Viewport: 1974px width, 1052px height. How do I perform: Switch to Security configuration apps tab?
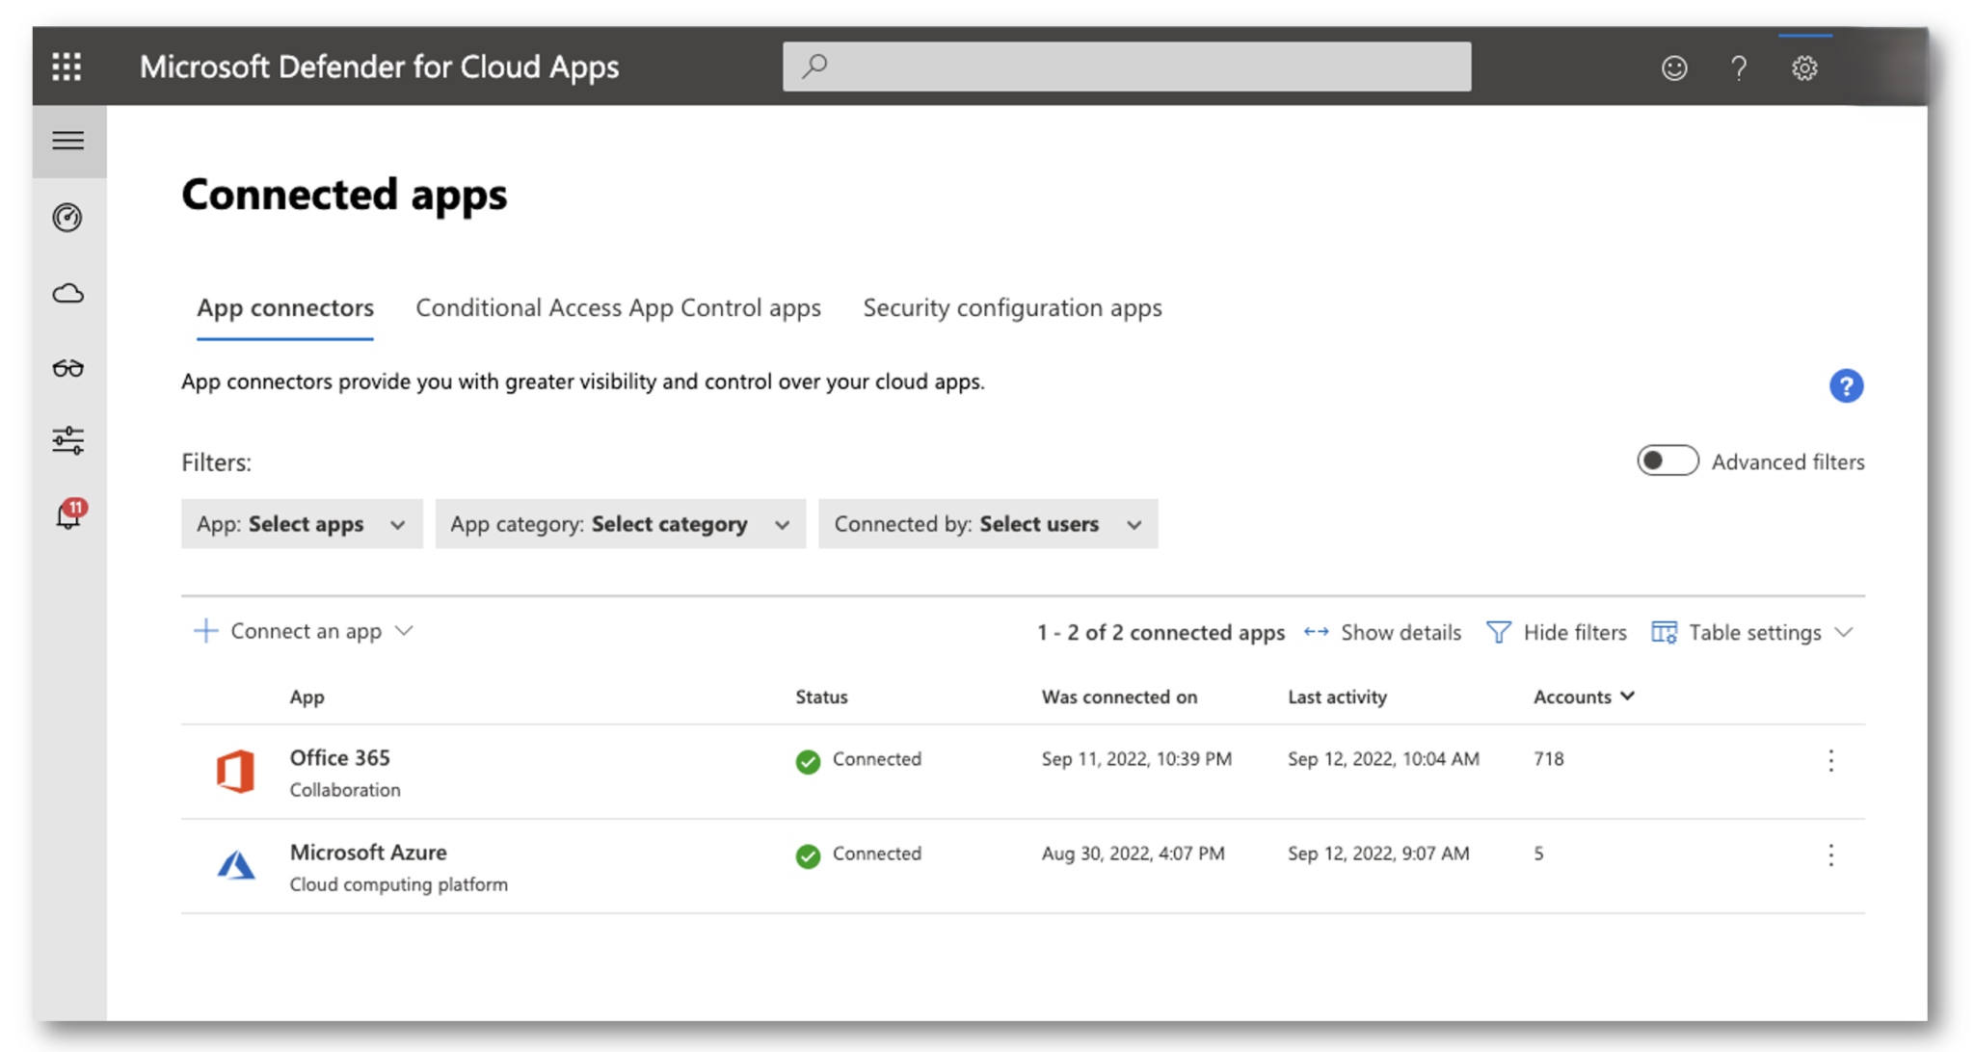(1012, 307)
